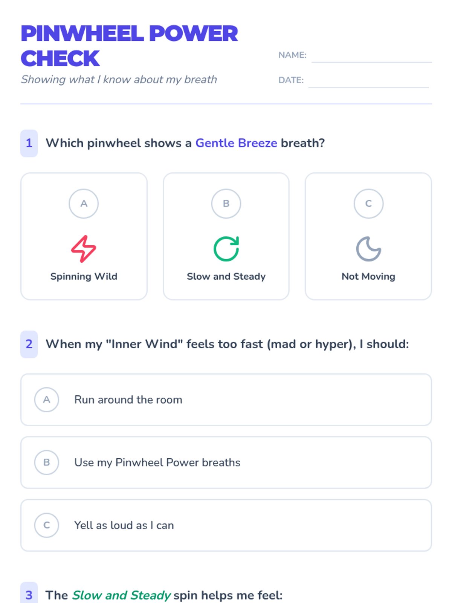
Task: Click the question 1 number badge
Action: [29, 143]
